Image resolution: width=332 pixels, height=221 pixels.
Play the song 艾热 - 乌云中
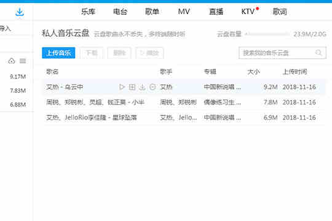click(x=122, y=87)
